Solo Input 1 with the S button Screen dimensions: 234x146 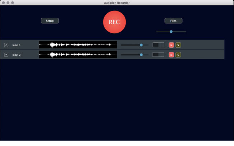tap(178, 45)
